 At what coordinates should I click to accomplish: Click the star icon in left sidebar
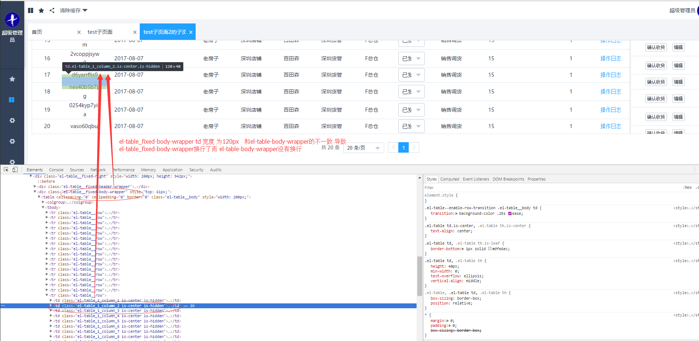12,79
